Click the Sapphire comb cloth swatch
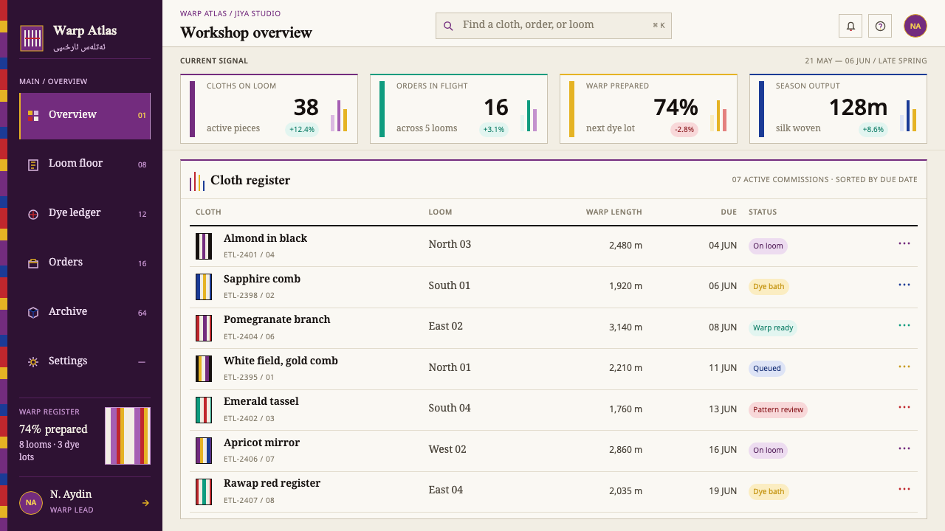Viewport: 945px width, 531px height. tap(204, 287)
